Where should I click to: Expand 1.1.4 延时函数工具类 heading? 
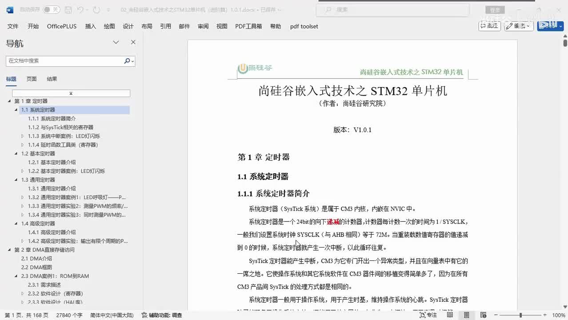23,145
